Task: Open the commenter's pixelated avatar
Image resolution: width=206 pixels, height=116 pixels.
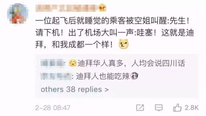Action: coord(17,14)
